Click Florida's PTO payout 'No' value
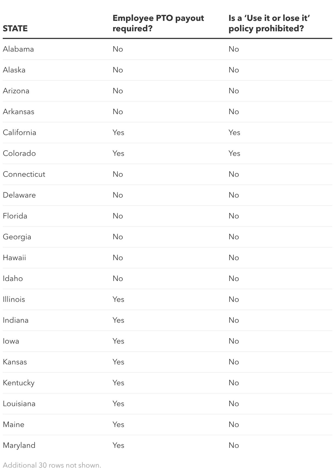 (118, 216)
